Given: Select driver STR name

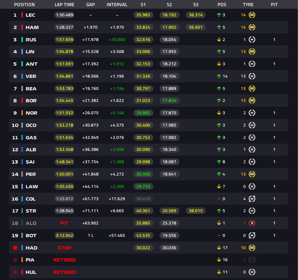Looking at the screenshot, I should (x=31, y=211).
